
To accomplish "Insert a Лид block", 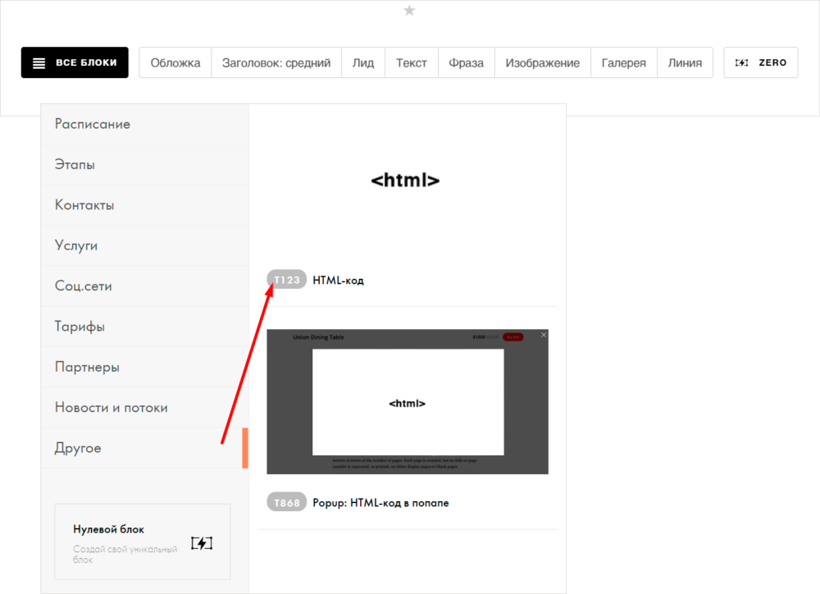I will click(x=363, y=62).
